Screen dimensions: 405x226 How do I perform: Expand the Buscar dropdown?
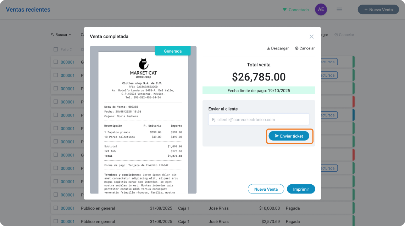click(61, 35)
